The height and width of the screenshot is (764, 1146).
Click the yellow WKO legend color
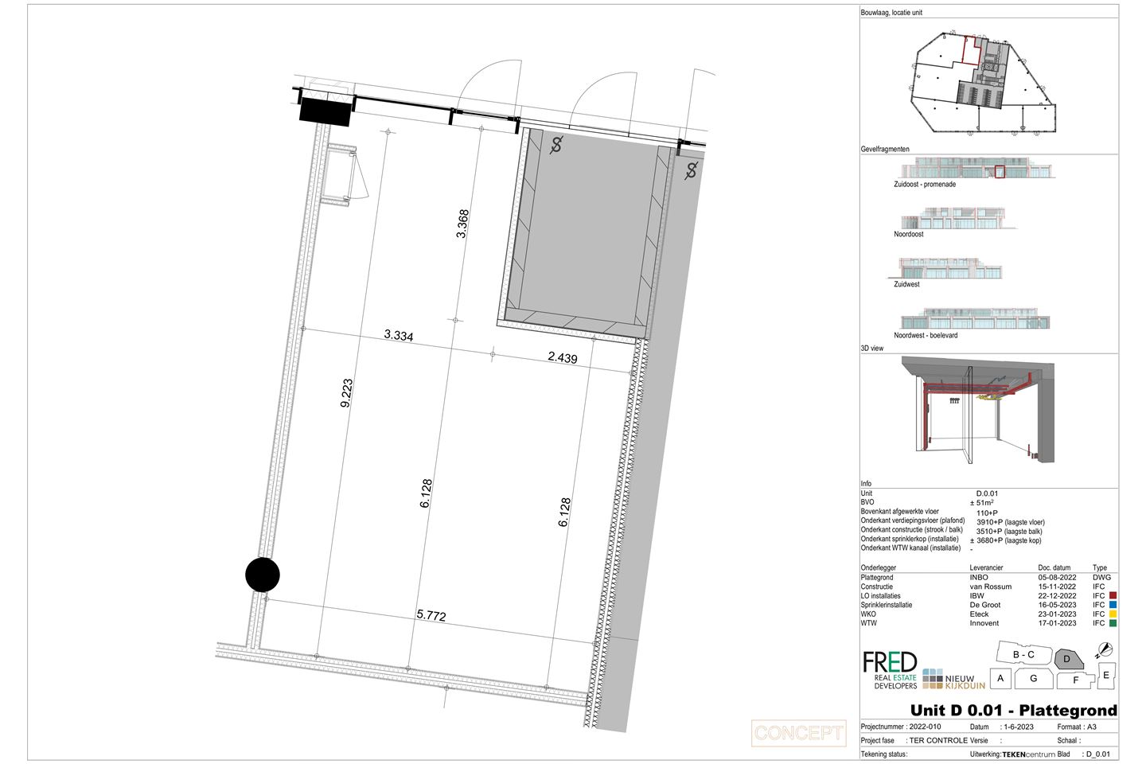(1113, 614)
